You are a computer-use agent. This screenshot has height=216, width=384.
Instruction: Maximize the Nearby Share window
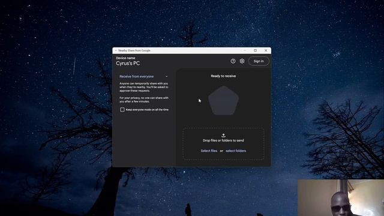[255, 50]
